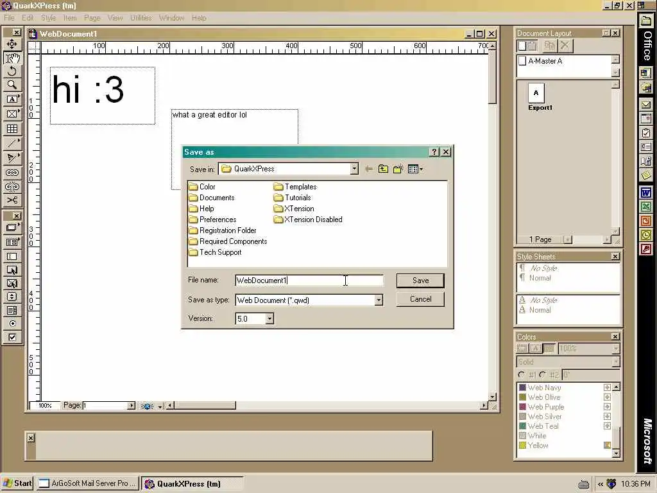Open the Save in folder dropdown

pyautogui.click(x=354, y=169)
